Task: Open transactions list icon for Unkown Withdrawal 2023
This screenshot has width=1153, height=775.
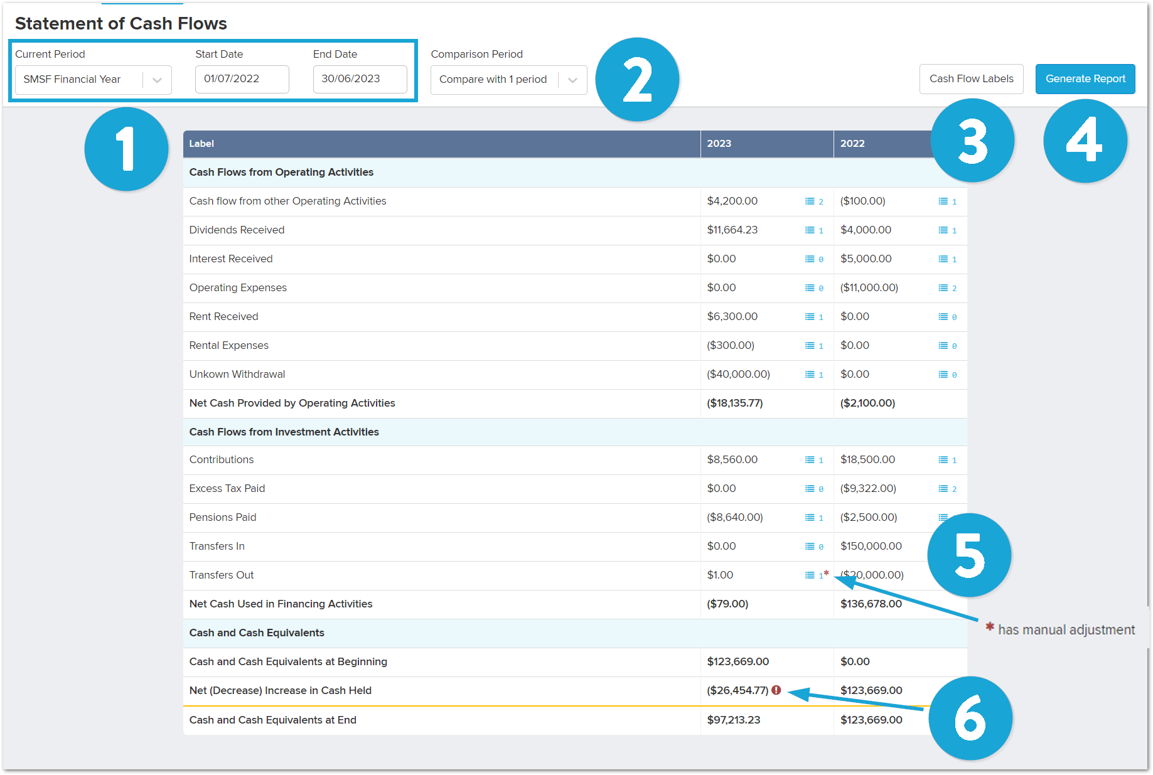Action: tap(810, 375)
